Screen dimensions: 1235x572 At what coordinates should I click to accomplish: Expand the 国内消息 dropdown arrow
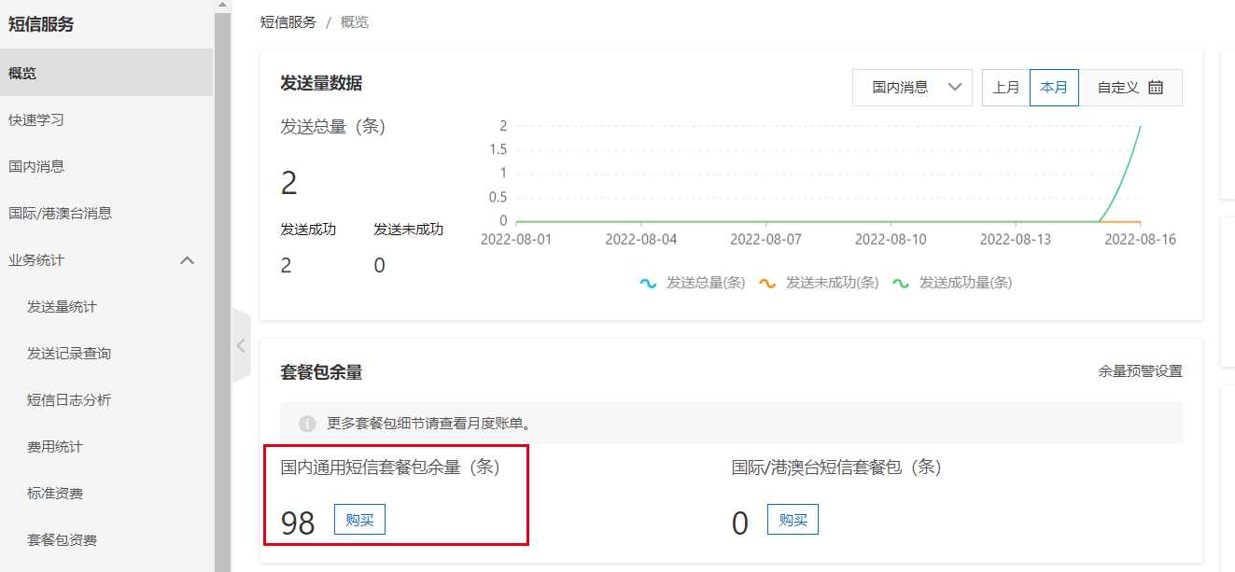tap(954, 86)
